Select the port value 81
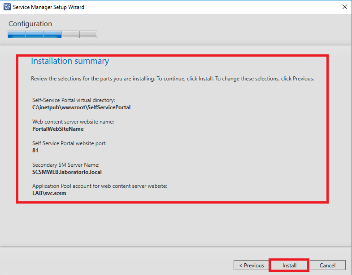Screen dimensions: 352x275 [x=35, y=151]
